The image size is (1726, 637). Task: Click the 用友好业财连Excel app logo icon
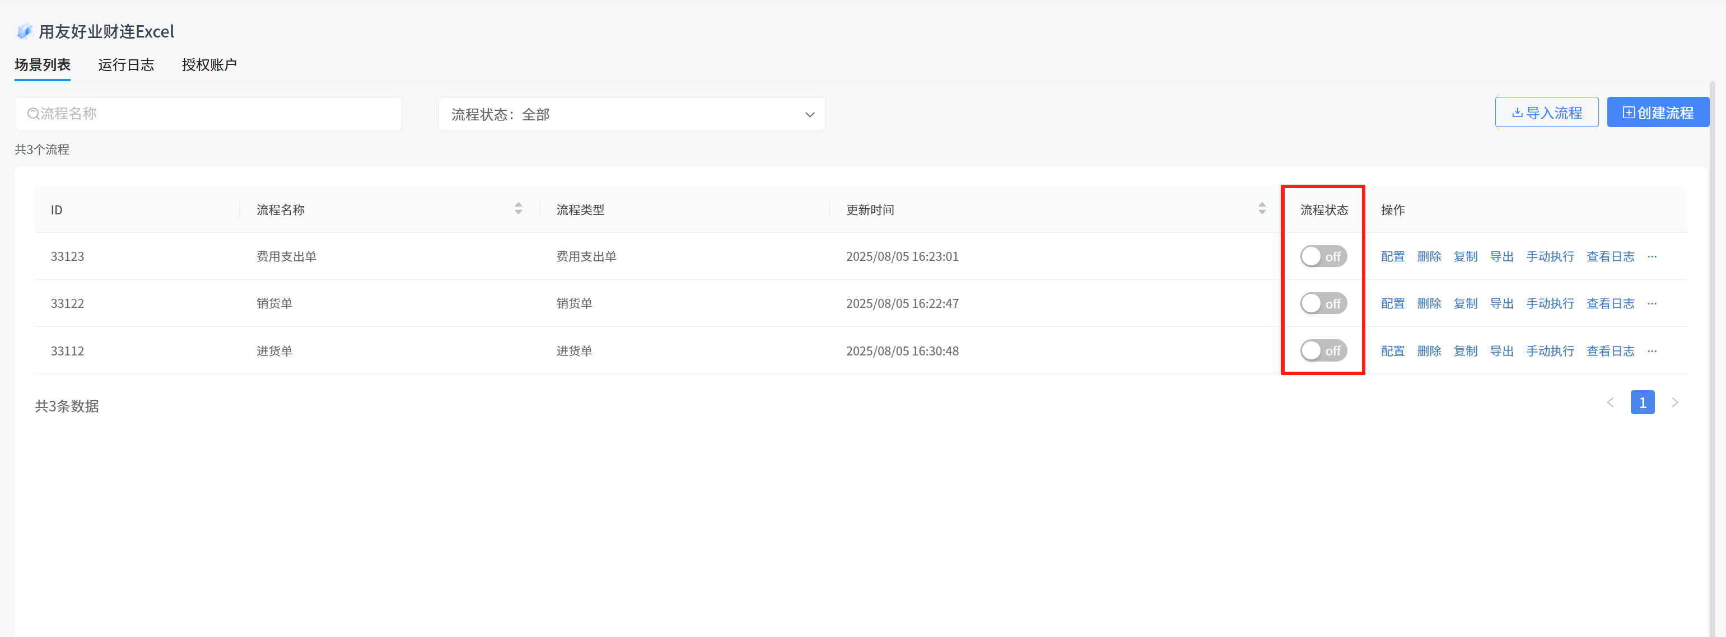point(25,31)
